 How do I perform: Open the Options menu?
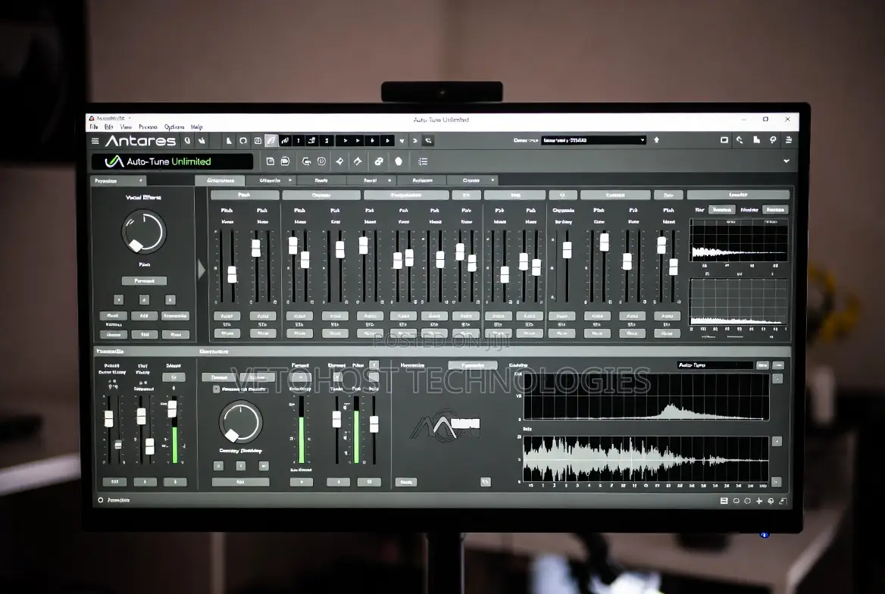coord(174,127)
